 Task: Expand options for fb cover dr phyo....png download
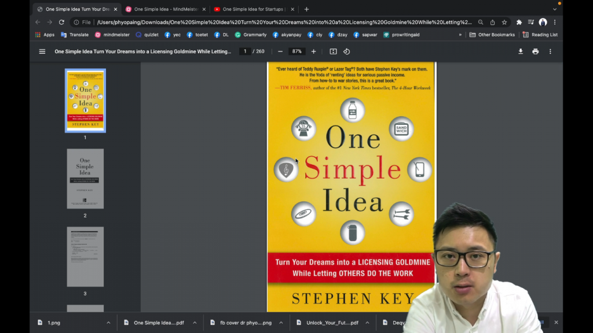coord(281,323)
